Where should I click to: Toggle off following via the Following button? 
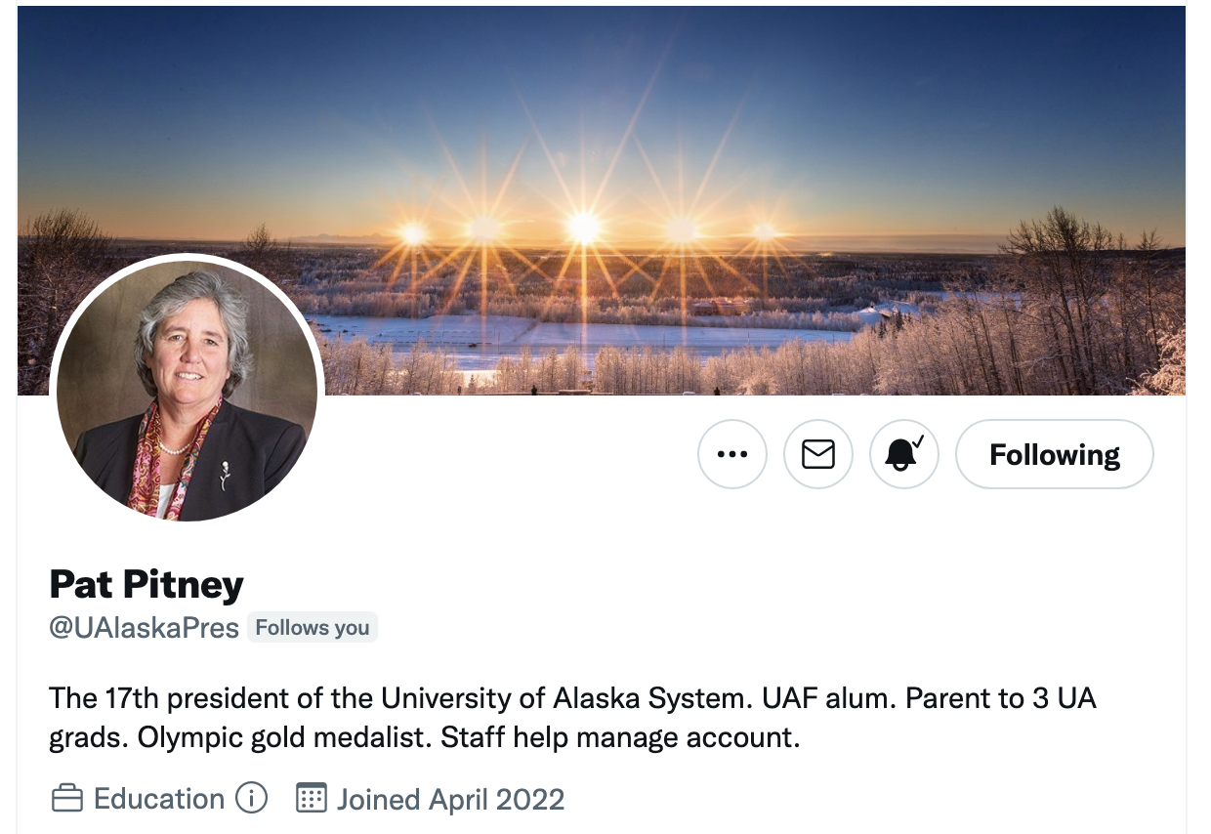tap(1054, 454)
